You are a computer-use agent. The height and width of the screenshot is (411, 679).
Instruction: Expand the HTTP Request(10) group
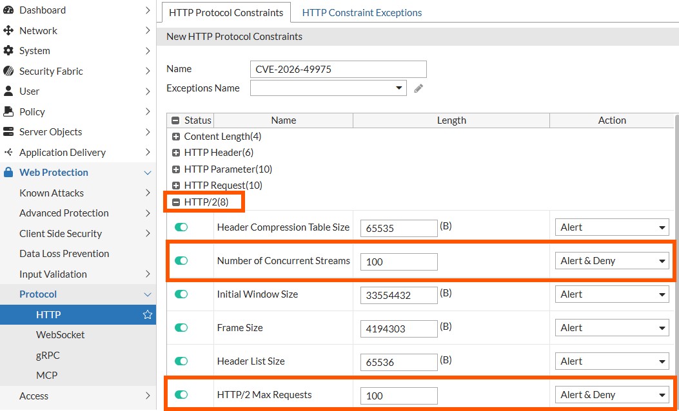tap(176, 186)
